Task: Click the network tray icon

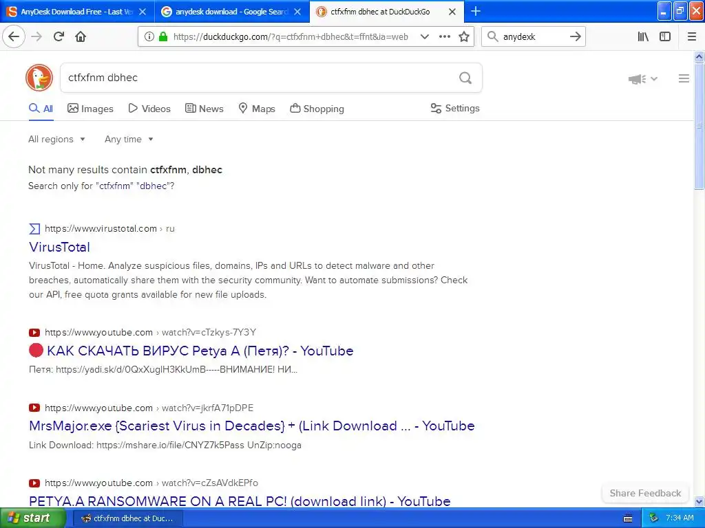Action: (653, 518)
